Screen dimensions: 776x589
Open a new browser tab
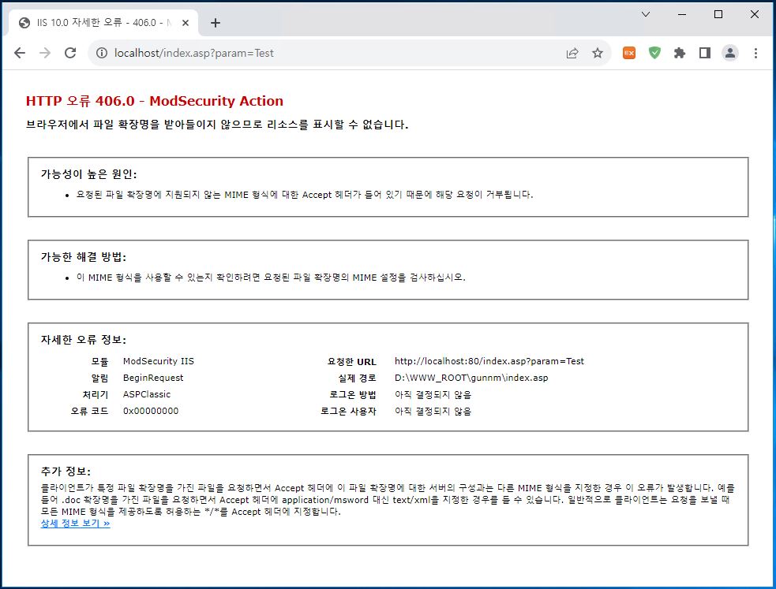(216, 23)
